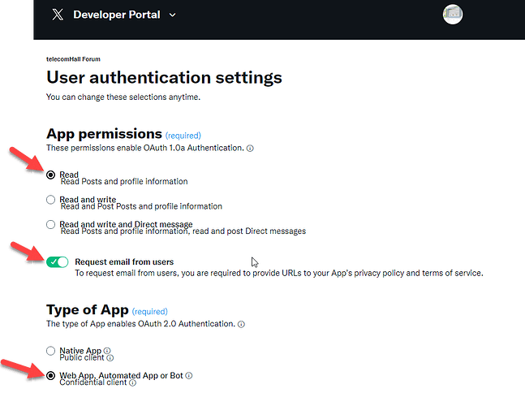The height and width of the screenshot is (406, 525).
Task: Click '(required)' next to Type of App
Action: [x=149, y=312]
